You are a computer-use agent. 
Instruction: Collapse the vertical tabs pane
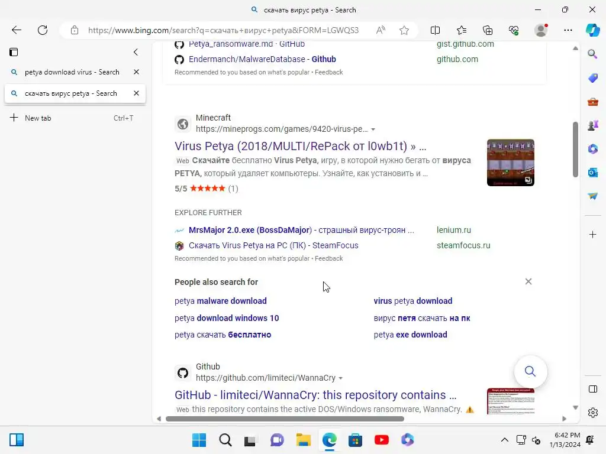pos(136,52)
